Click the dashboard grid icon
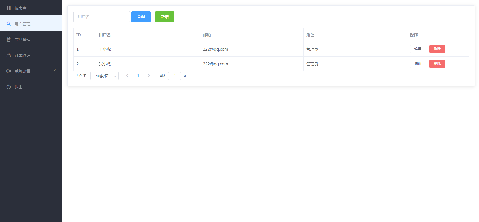Screen dimensions: 479x222 [x=9, y=8]
